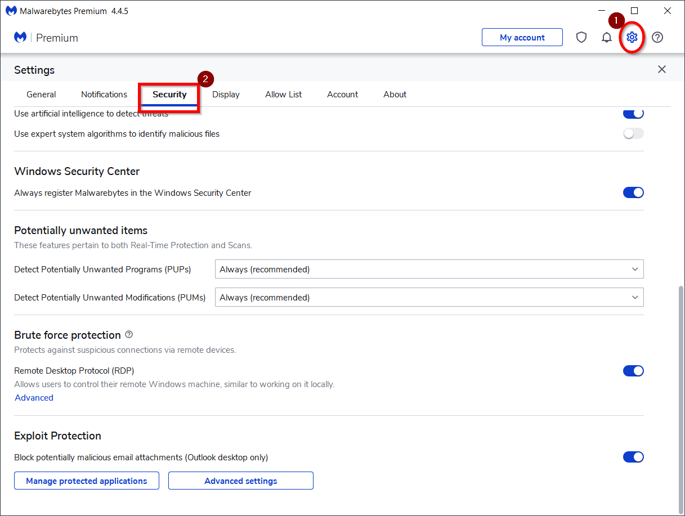Open settings via the gear icon
This screenshot has width=685, height=516.
[x=632, y=37]
